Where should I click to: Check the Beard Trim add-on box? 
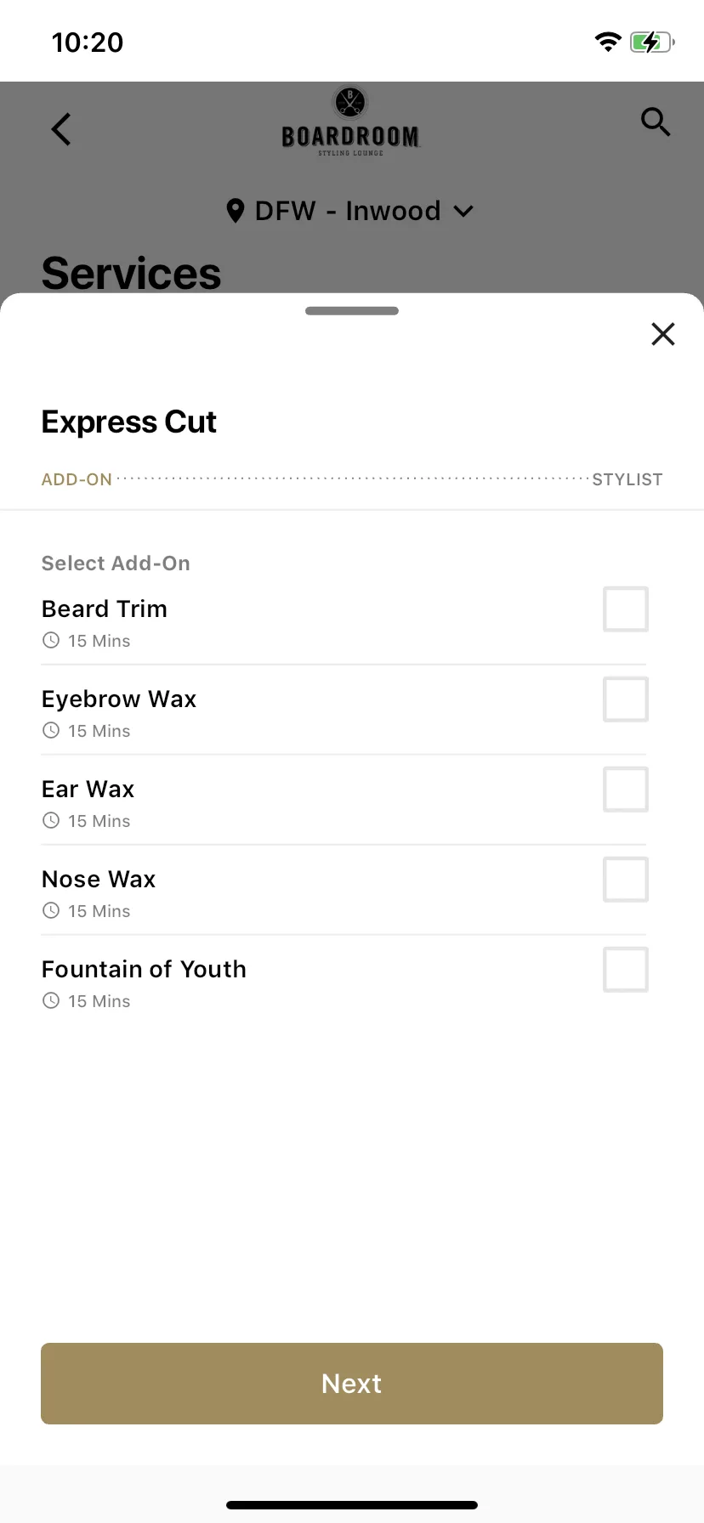(626, 609)
